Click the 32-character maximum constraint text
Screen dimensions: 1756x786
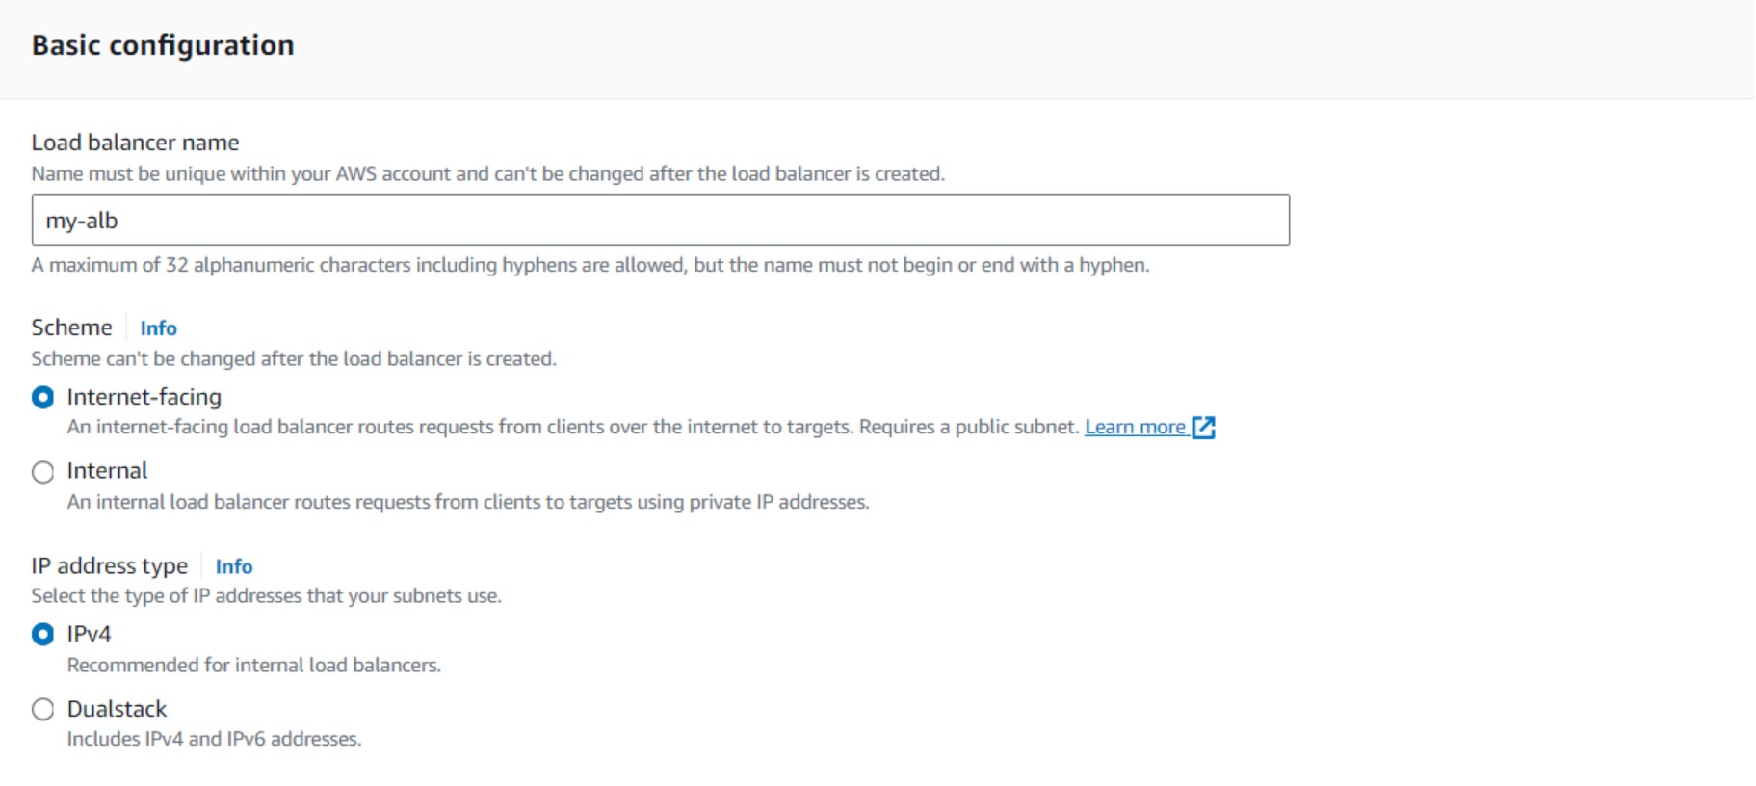coord(590,265)
